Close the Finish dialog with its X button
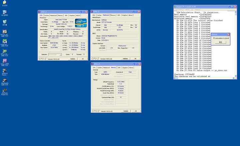The image size is (240, 146). 228,34
